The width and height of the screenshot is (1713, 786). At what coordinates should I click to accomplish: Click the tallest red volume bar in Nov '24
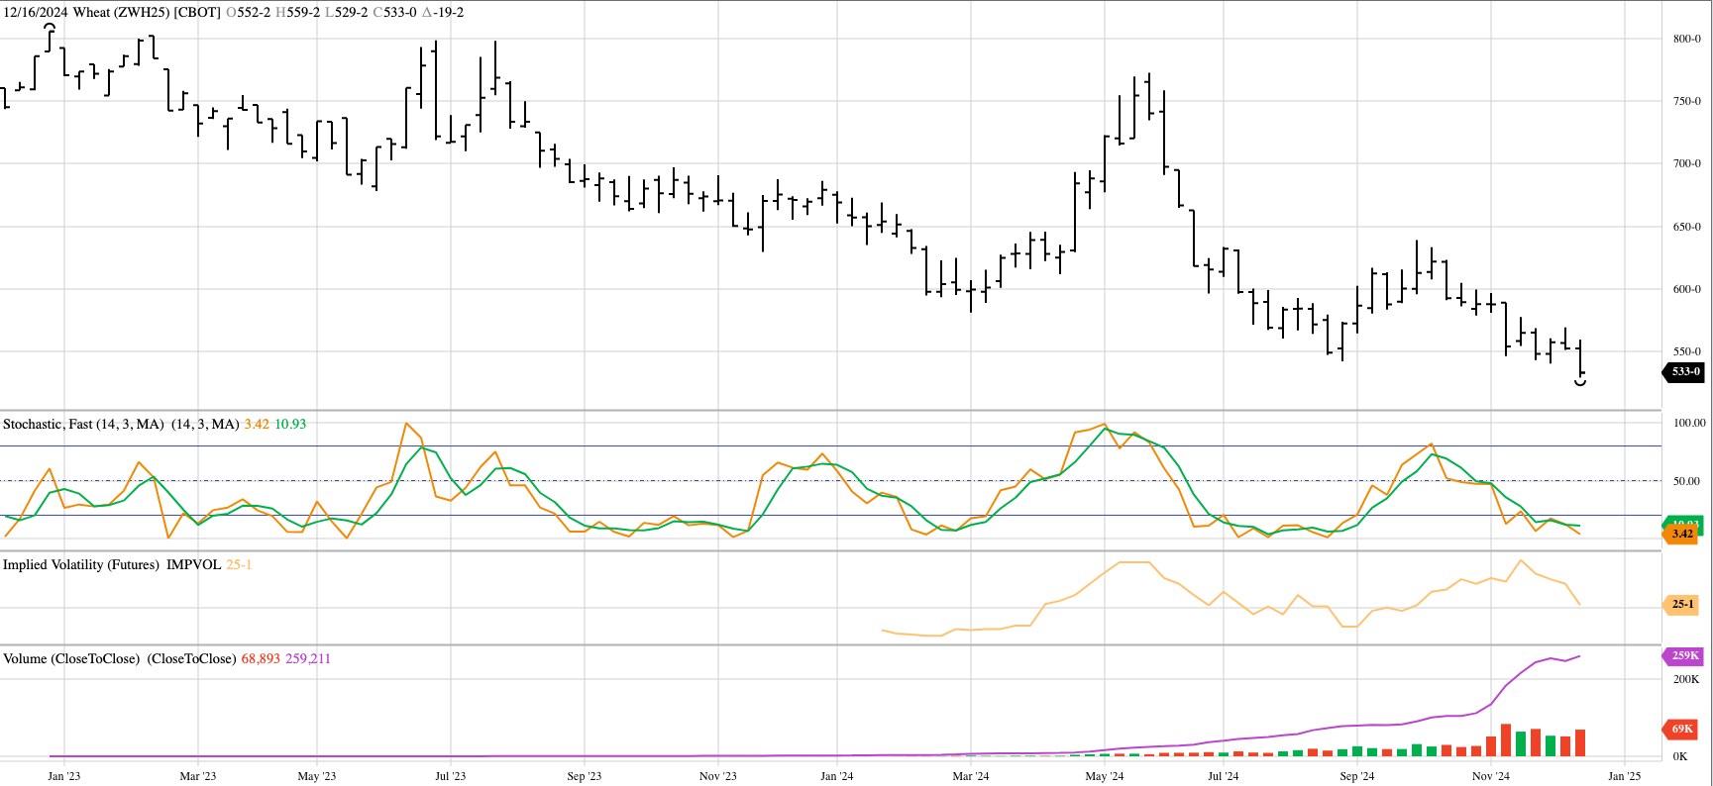tap(1506, 740)
